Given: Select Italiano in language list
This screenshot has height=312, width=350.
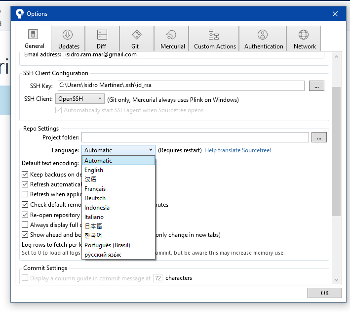Looking at the screenshot, I should tap(118, 217).
